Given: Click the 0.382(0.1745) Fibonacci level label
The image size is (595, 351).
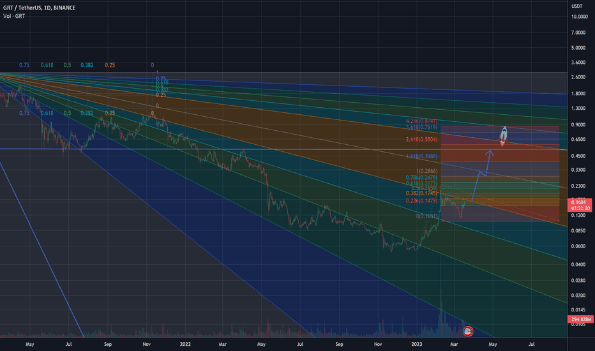Looking at the screenshot, I should [421, 193].
